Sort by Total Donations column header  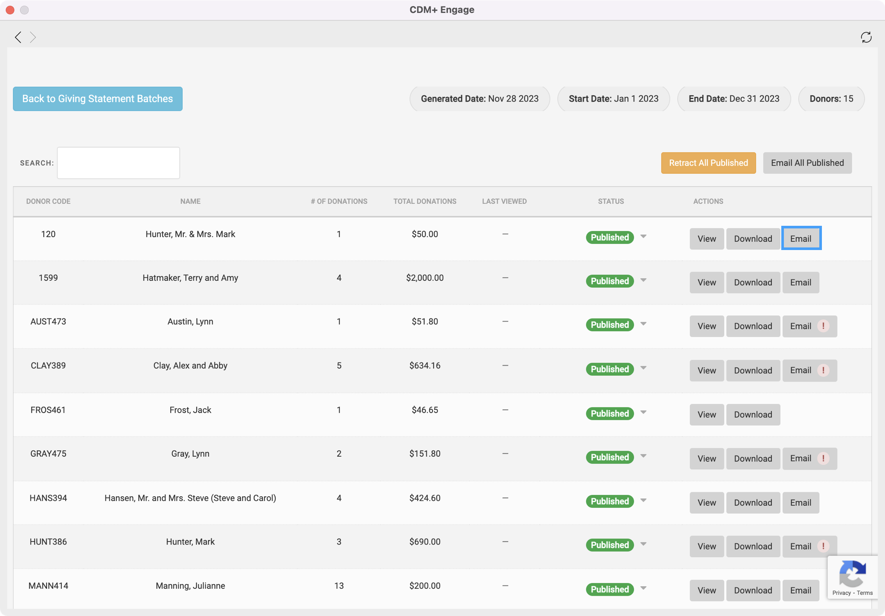pyautogui.click(x=424, y=201)
